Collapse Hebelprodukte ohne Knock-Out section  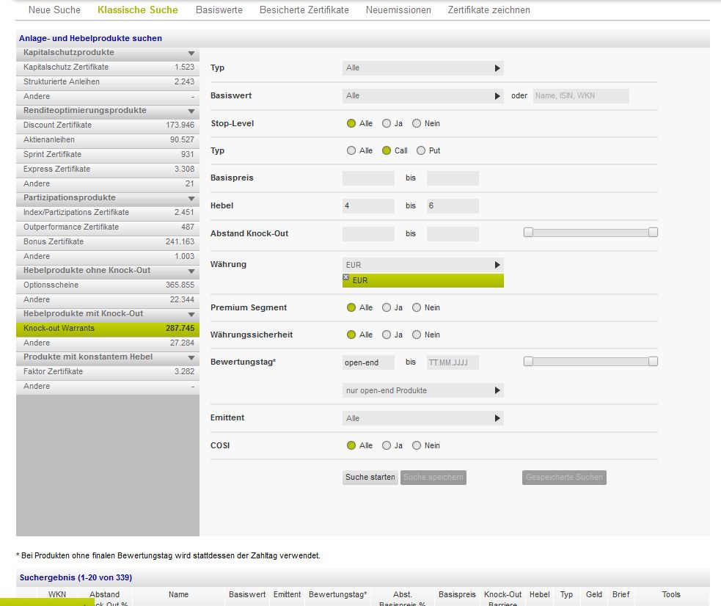[x=191, y=271]
